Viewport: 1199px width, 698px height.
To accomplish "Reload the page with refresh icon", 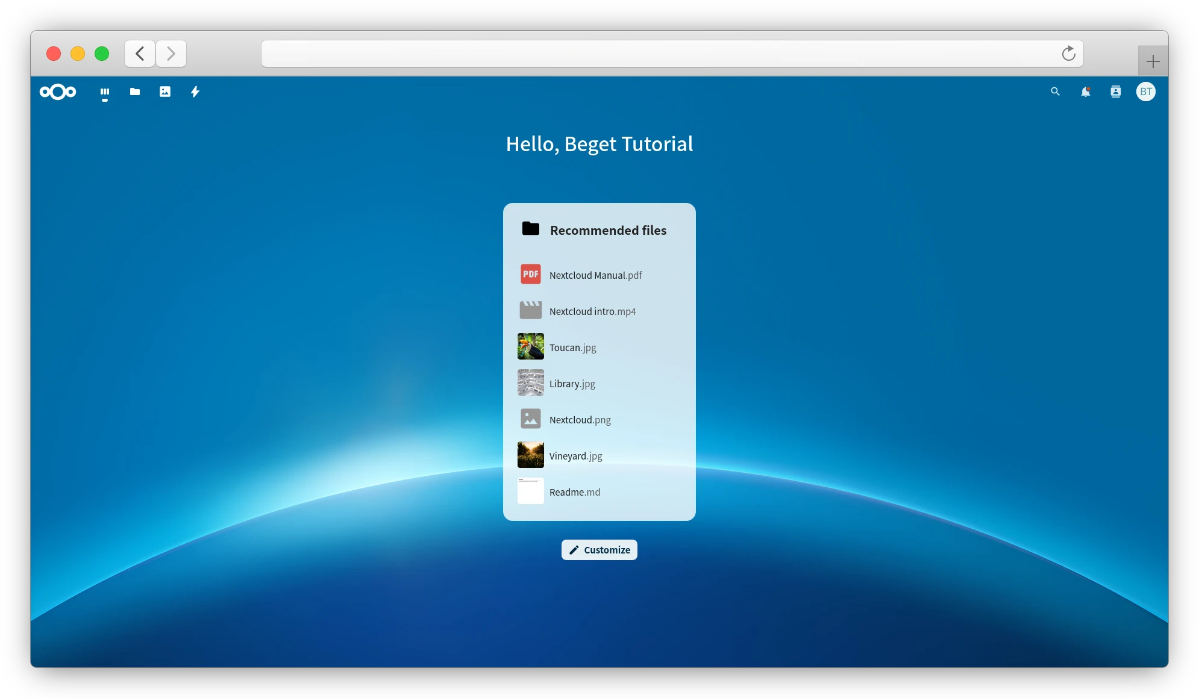I will pos(1068,54).
